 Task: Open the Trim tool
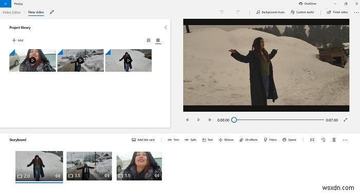(173, 140)
